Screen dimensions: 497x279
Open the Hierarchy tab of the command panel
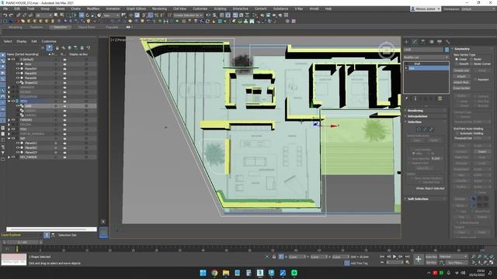pyautogui.click(x=422, y=41)
